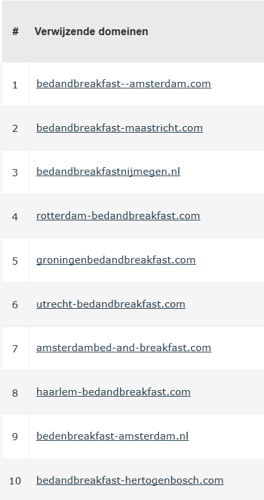Open the rotterdam-bedandbreakfast.com link

(118, 216)
